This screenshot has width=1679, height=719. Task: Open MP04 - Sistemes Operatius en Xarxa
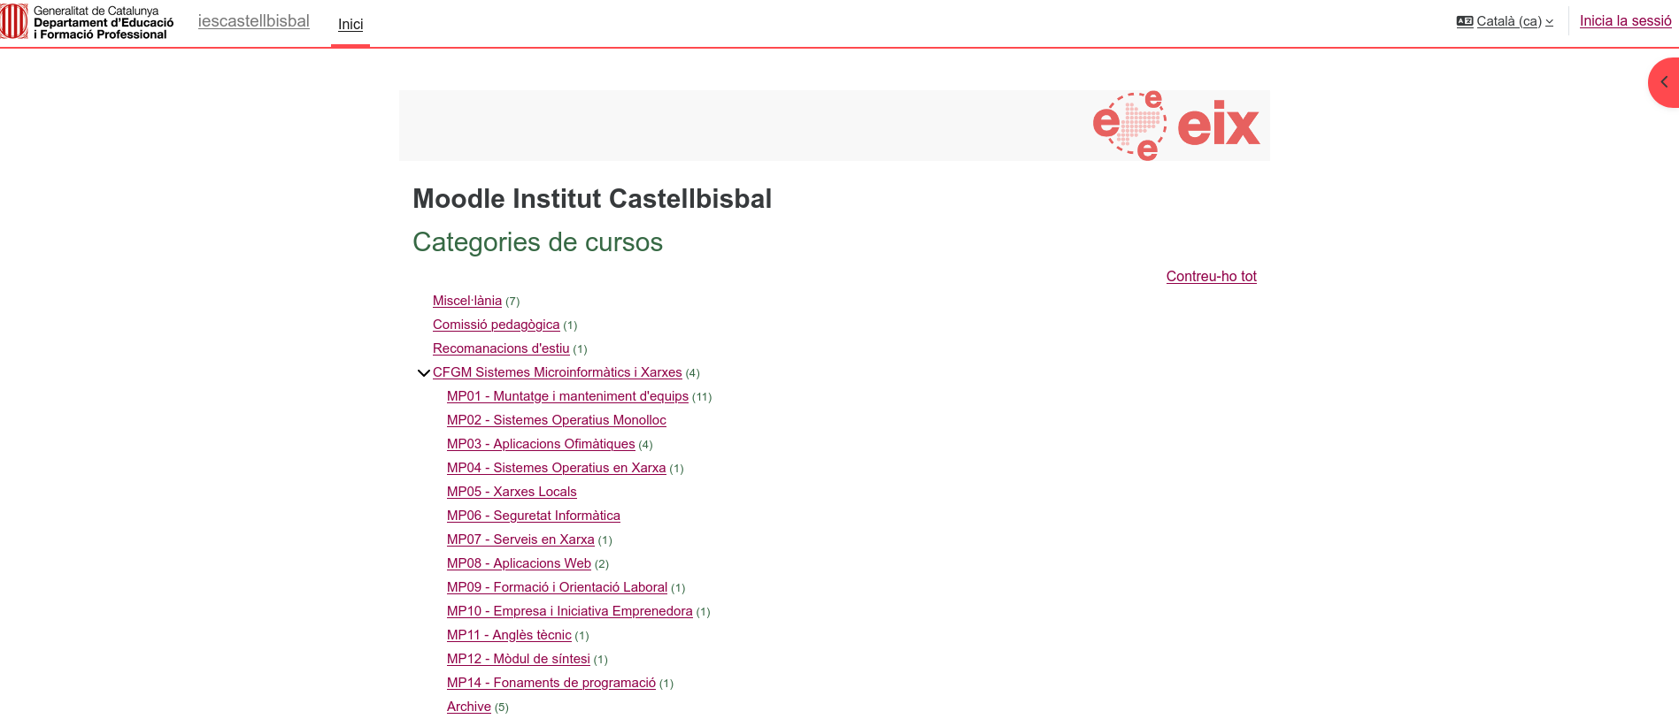(x=557, y=468)
